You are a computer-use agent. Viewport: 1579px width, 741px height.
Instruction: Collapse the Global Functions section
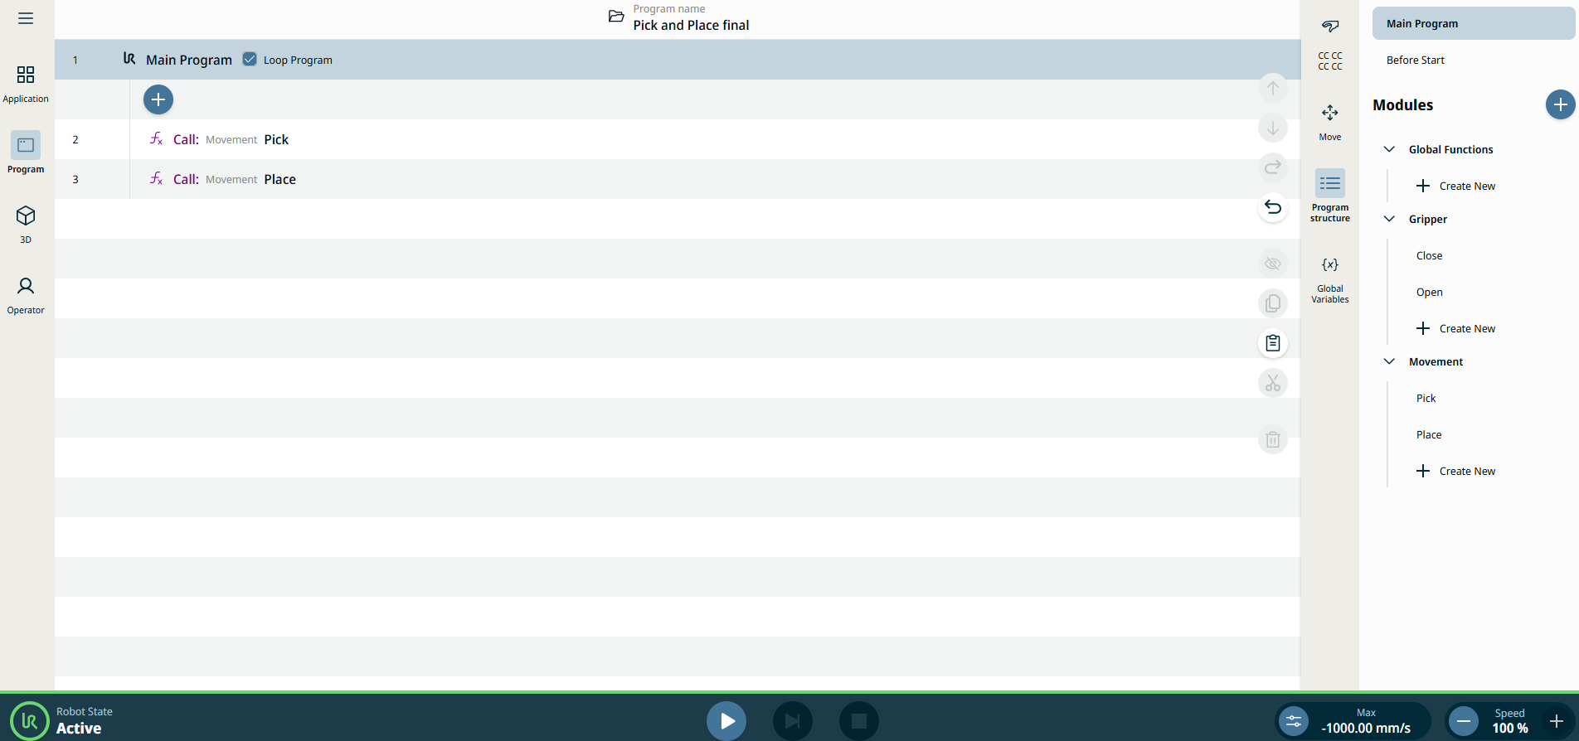pyautogui.click(x=1389, y=149)
